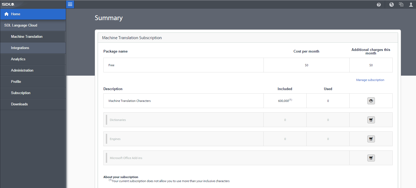Select Profile in the sidebar
The image size is (416, 188).
[16, 82]
